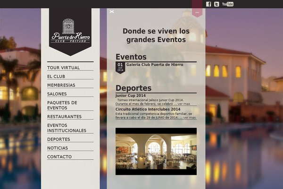Image resolution: width=283 pixels, height=189 pixels.
Task: Open the Salones menu entry
Action: point(57,94)
